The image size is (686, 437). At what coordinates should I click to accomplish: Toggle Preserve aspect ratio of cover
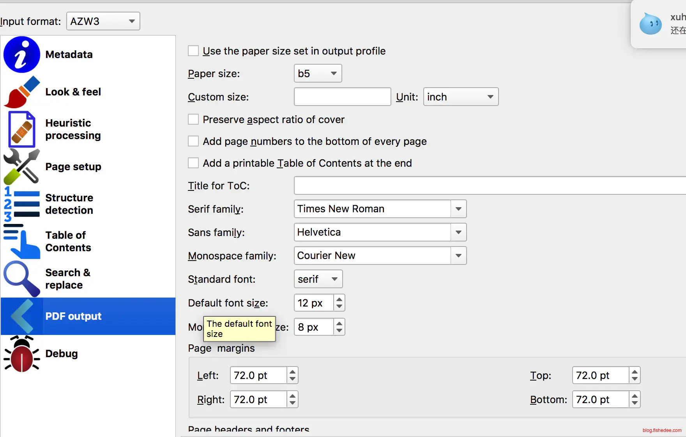pos(193,120)
